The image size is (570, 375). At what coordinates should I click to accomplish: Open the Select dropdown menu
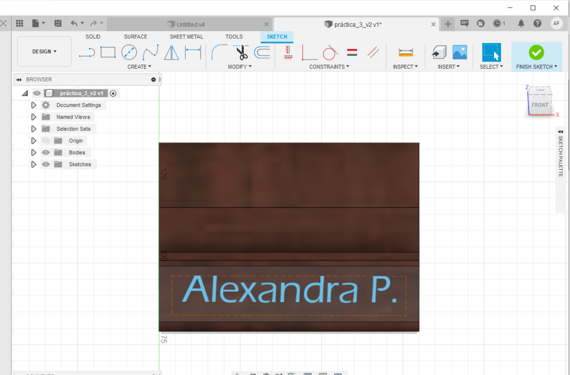[491, 67]
